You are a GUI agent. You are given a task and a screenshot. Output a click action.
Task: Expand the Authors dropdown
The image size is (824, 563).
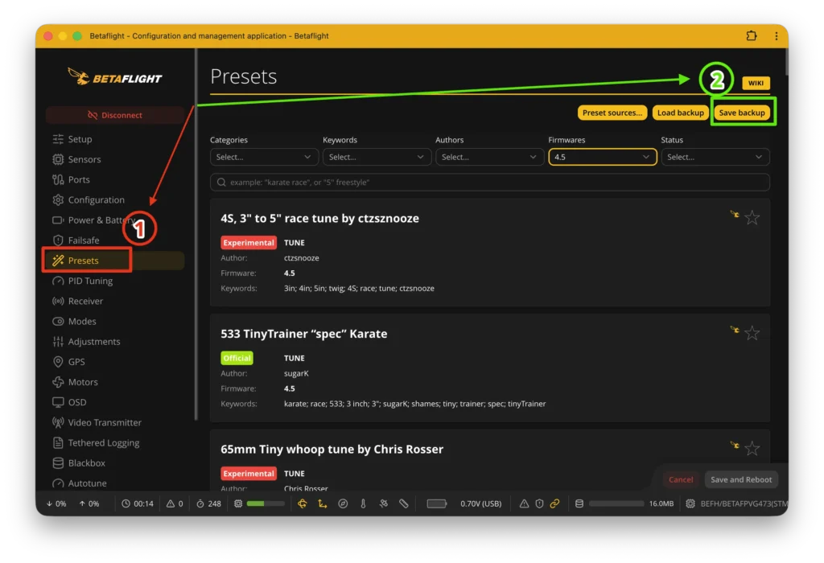(489, 157)
